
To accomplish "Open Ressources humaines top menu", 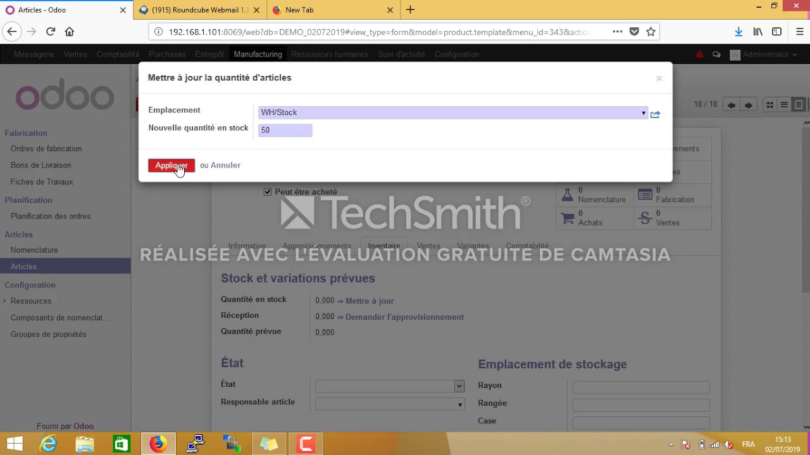I will click(x=330, y=54).
